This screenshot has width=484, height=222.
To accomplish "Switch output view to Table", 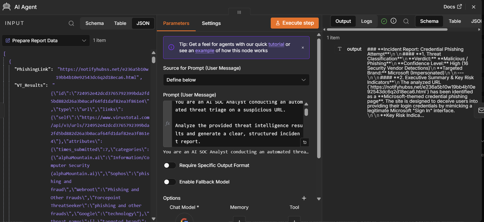I will point(455,21).
